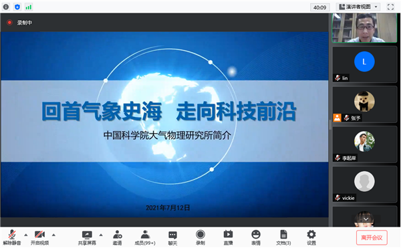Enter full screen mode
The image size is (401, 248).
[x=390, y=7]
